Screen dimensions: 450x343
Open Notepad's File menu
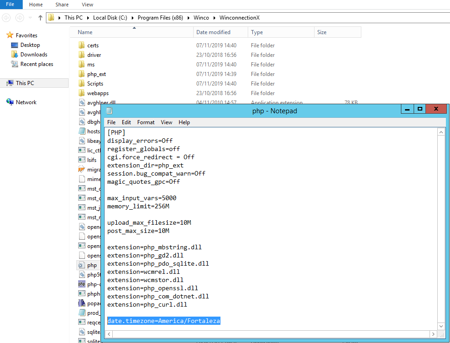(111, 122)
